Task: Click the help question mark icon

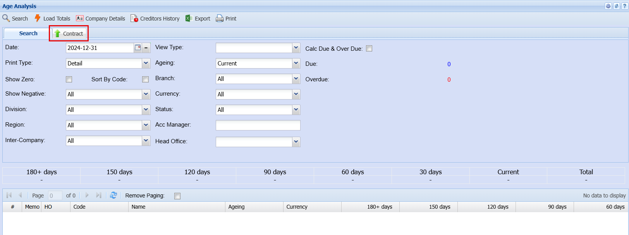Action: click(624, 6)
